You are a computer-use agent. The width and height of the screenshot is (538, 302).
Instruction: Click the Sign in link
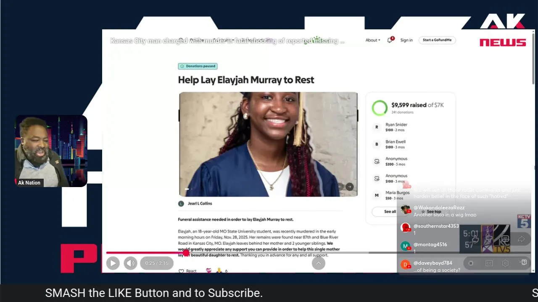[x=406, y=40]
